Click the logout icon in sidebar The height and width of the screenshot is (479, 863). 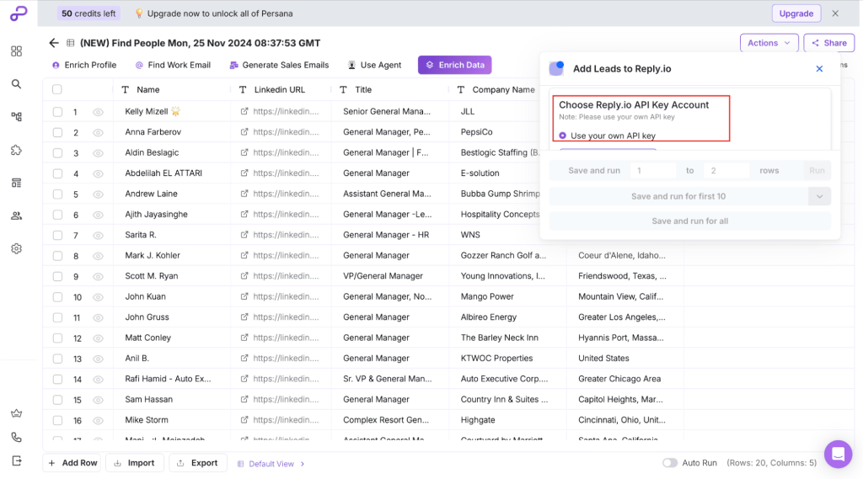click(x=17, y=460)
